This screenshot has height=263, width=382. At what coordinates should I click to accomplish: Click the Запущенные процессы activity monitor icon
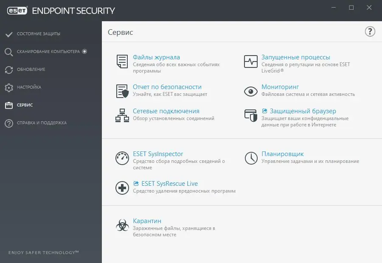pyautogui.click(x=250, y=62)
